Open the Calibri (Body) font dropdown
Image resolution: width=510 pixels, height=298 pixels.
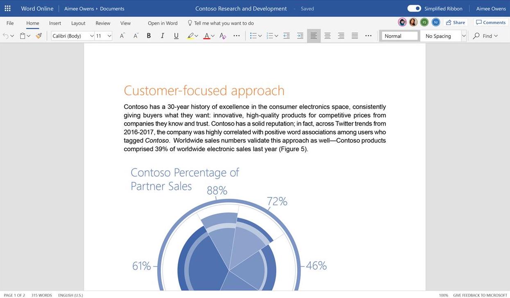[92, 36]
